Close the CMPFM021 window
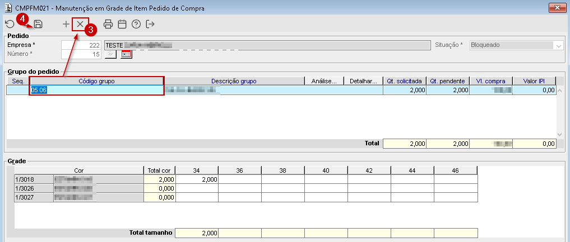 click(557, 8)
